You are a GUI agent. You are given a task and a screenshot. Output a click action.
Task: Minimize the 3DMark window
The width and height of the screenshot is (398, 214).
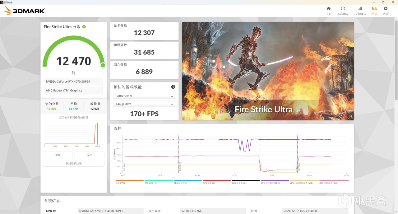coord(373,2)
